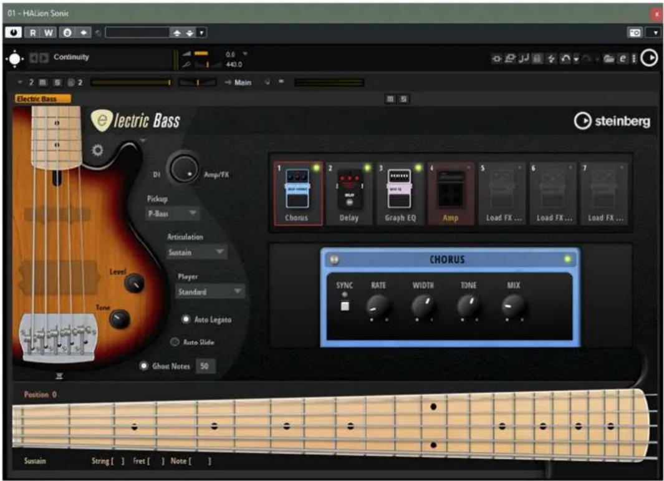
Task: Click the HALion Sonic sun logo icon
Action: click(x=14, y=59)
